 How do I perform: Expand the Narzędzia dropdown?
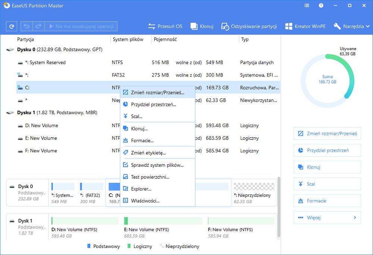point(352,26)
